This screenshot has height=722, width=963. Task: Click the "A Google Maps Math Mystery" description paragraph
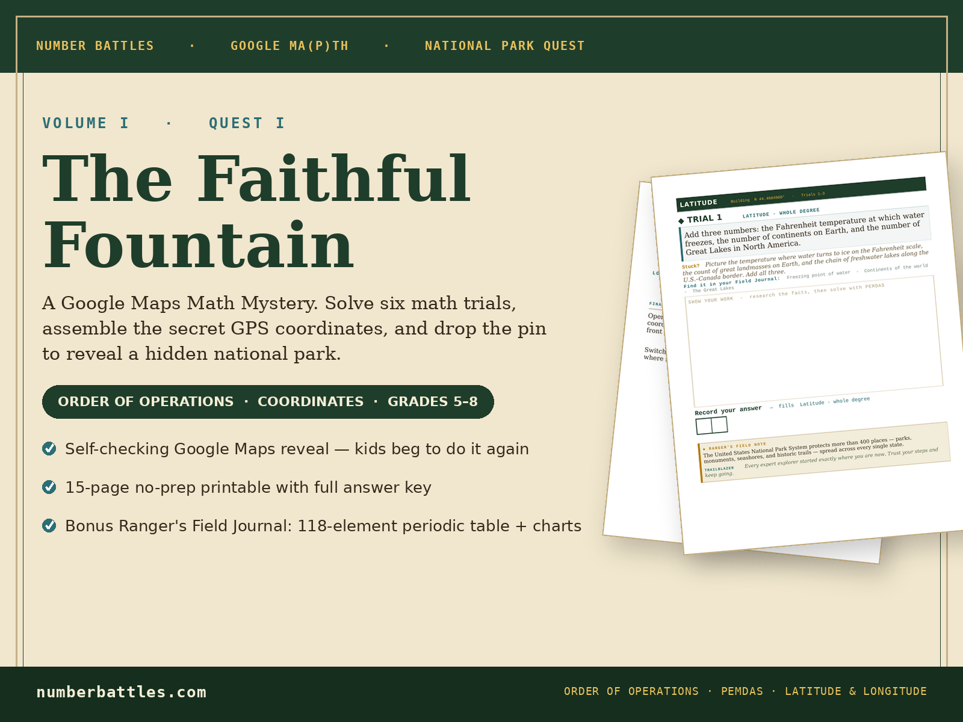tap(294, 329)
